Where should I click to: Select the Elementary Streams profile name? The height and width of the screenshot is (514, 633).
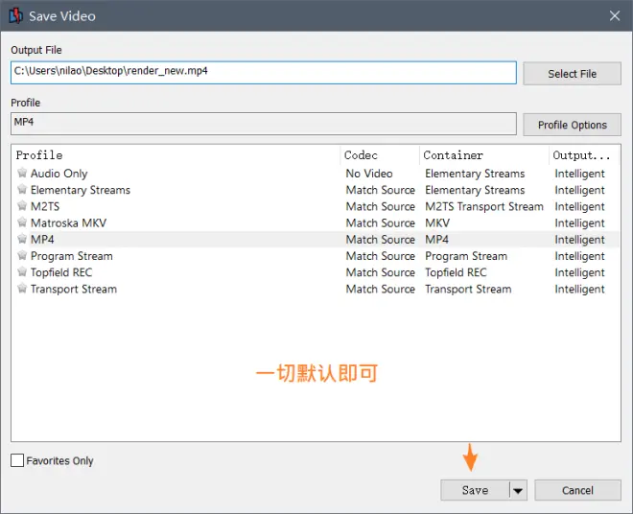tap(81, 190)
